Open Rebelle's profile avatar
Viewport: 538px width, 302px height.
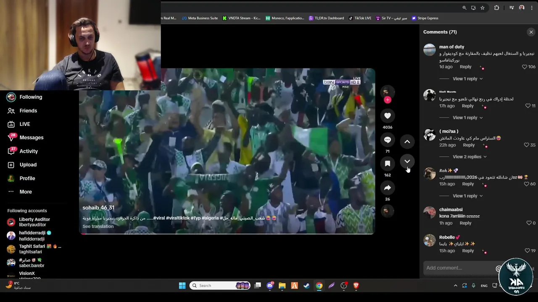click(x=430, y=240)
